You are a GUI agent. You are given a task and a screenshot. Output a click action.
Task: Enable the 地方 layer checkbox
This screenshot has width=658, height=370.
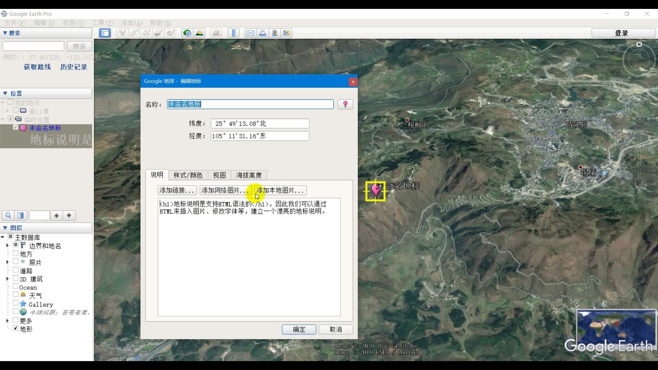[15, 253]
